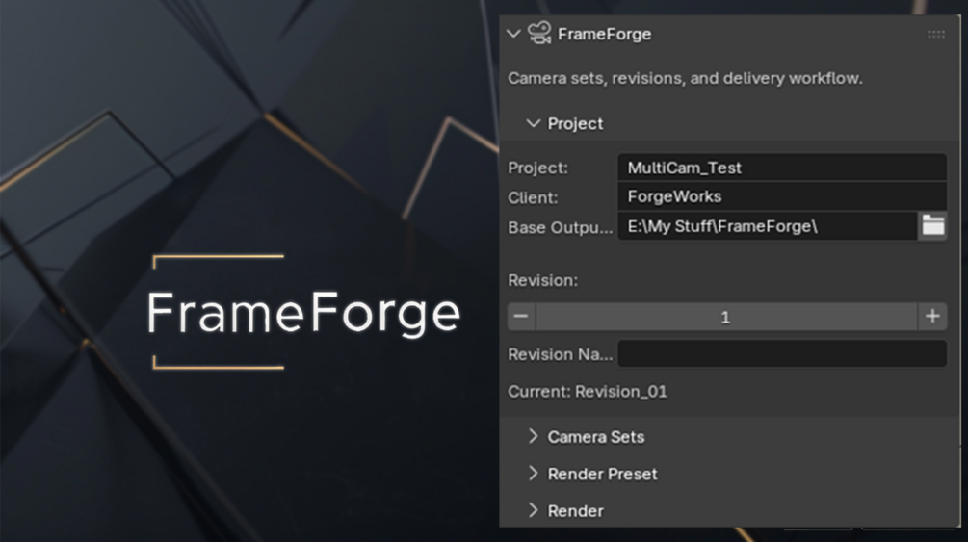Click the Revision number value field
Screen dimensions: 968x542
pyautogui.click(x=725, y=317)
